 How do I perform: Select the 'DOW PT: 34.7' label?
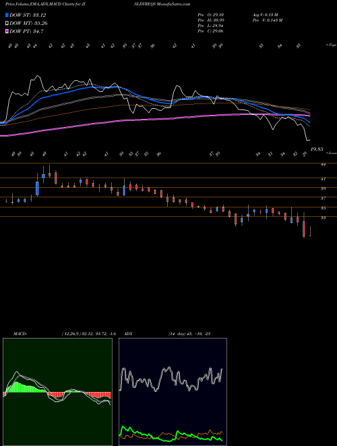click(x=26, y=31)
